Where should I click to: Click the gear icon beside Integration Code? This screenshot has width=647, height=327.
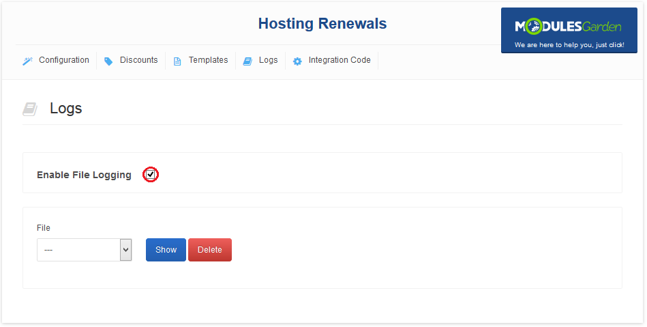[x=297, y=61]
